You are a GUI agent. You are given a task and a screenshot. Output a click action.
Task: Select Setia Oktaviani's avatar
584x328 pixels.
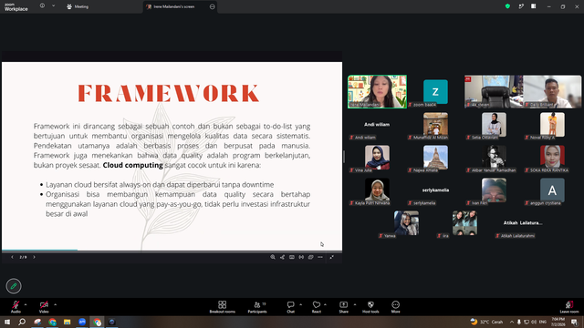[x=494, y=125]
